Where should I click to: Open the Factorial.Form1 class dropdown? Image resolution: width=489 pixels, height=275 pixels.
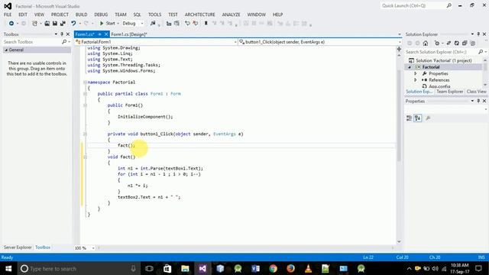tap(235, 42)
